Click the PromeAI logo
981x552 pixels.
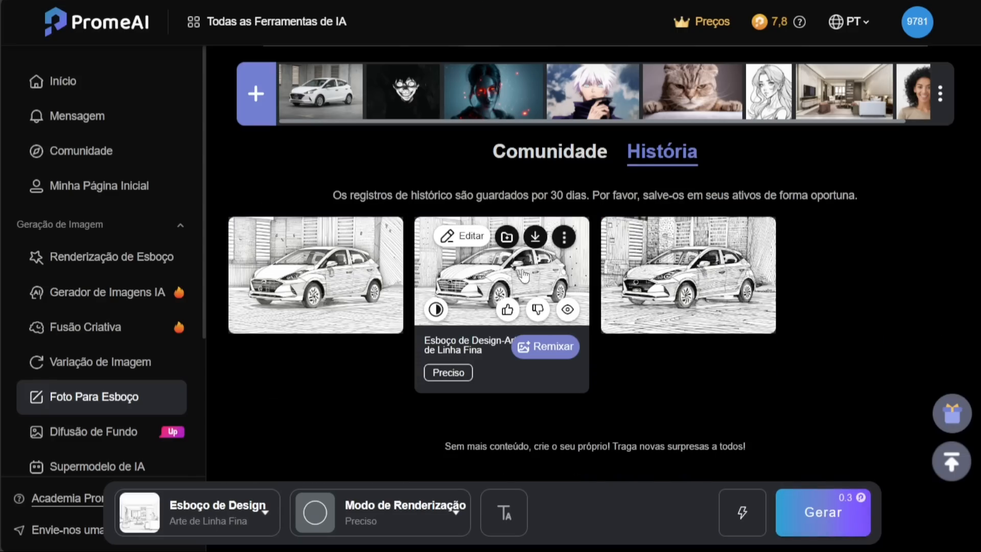96,21
